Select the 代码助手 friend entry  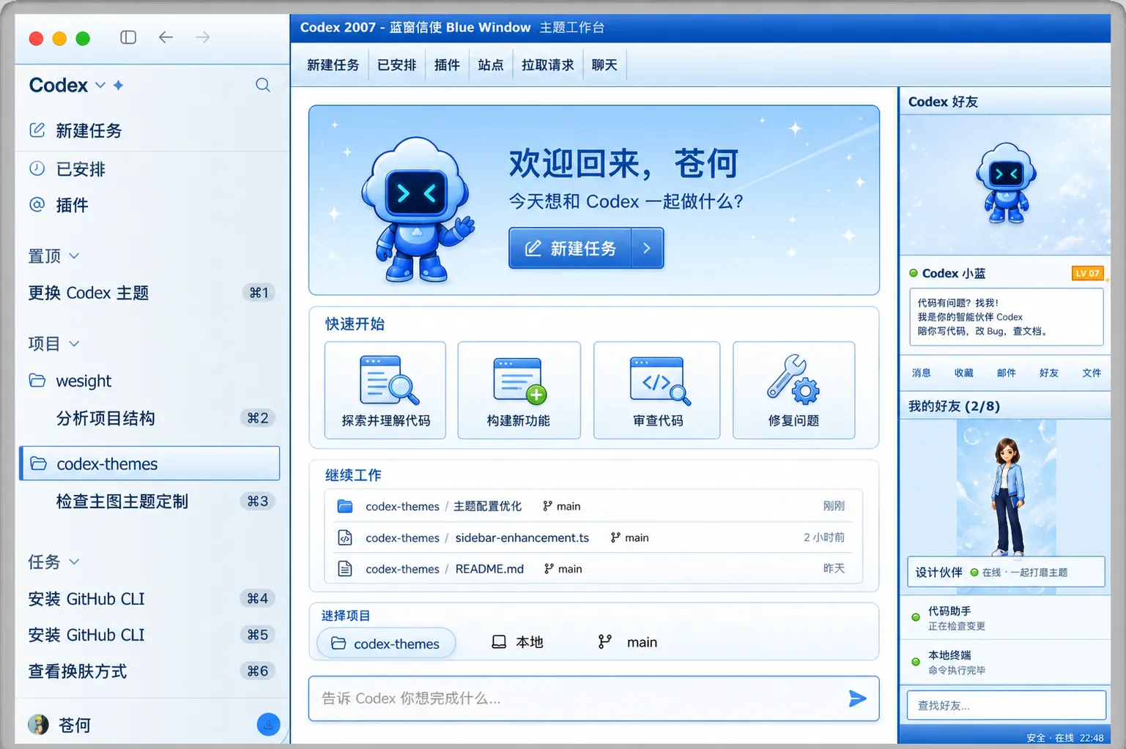coord(1005,617)
